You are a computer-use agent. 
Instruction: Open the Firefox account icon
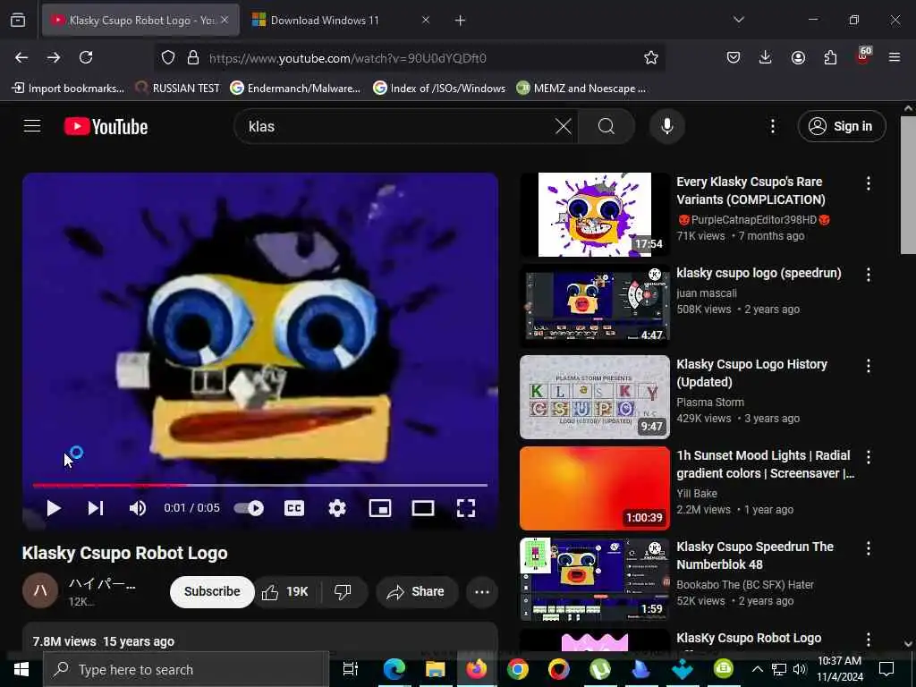(x=798, y=57)
